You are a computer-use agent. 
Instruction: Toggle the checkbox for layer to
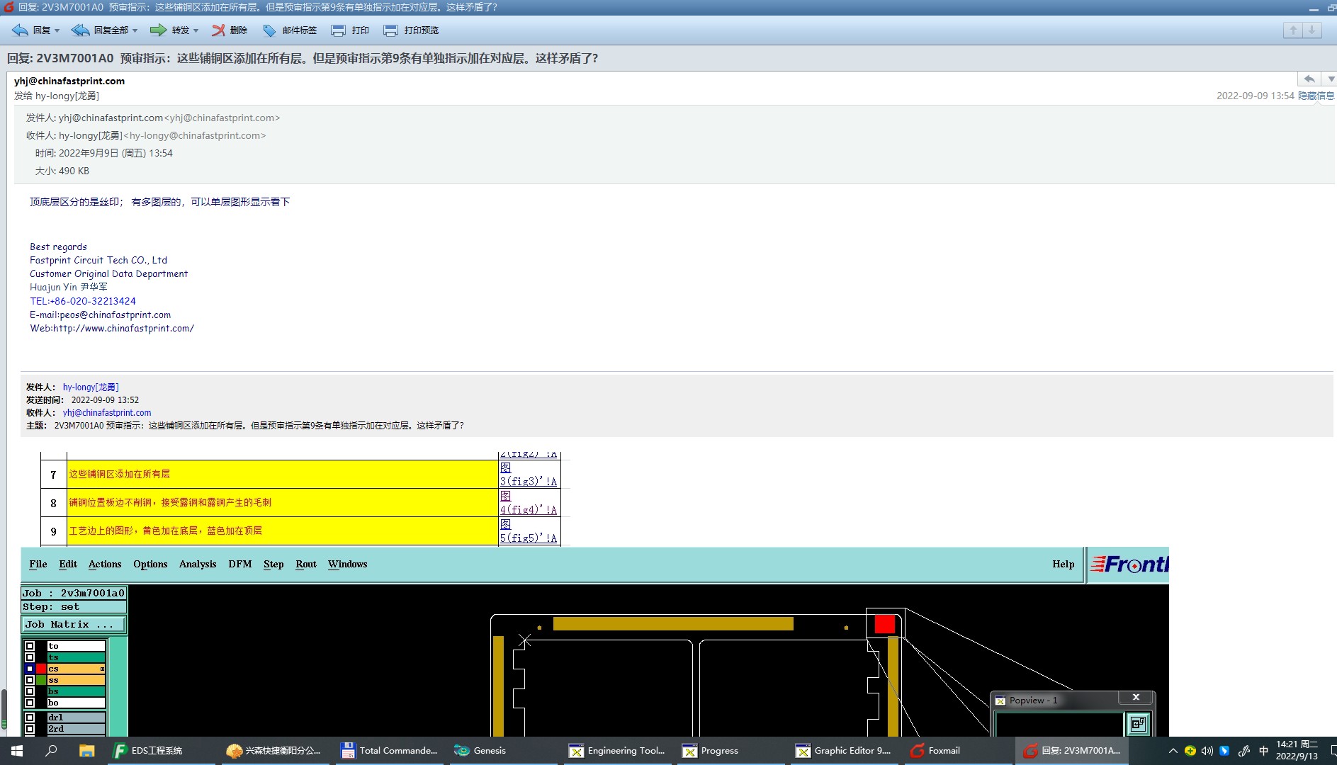[30, 646]
